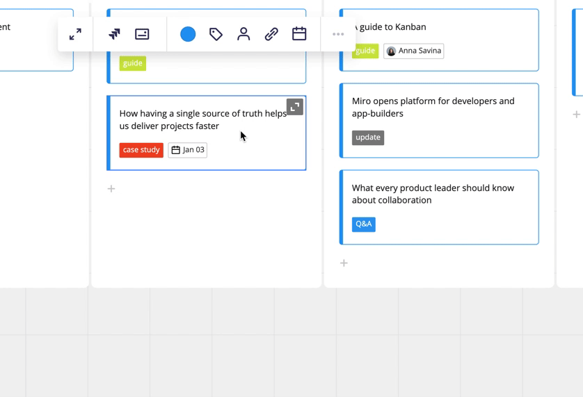The width and height of the screenshot is (583, 397).
Task: Add card below the Q&A card column
Action: 344,263
